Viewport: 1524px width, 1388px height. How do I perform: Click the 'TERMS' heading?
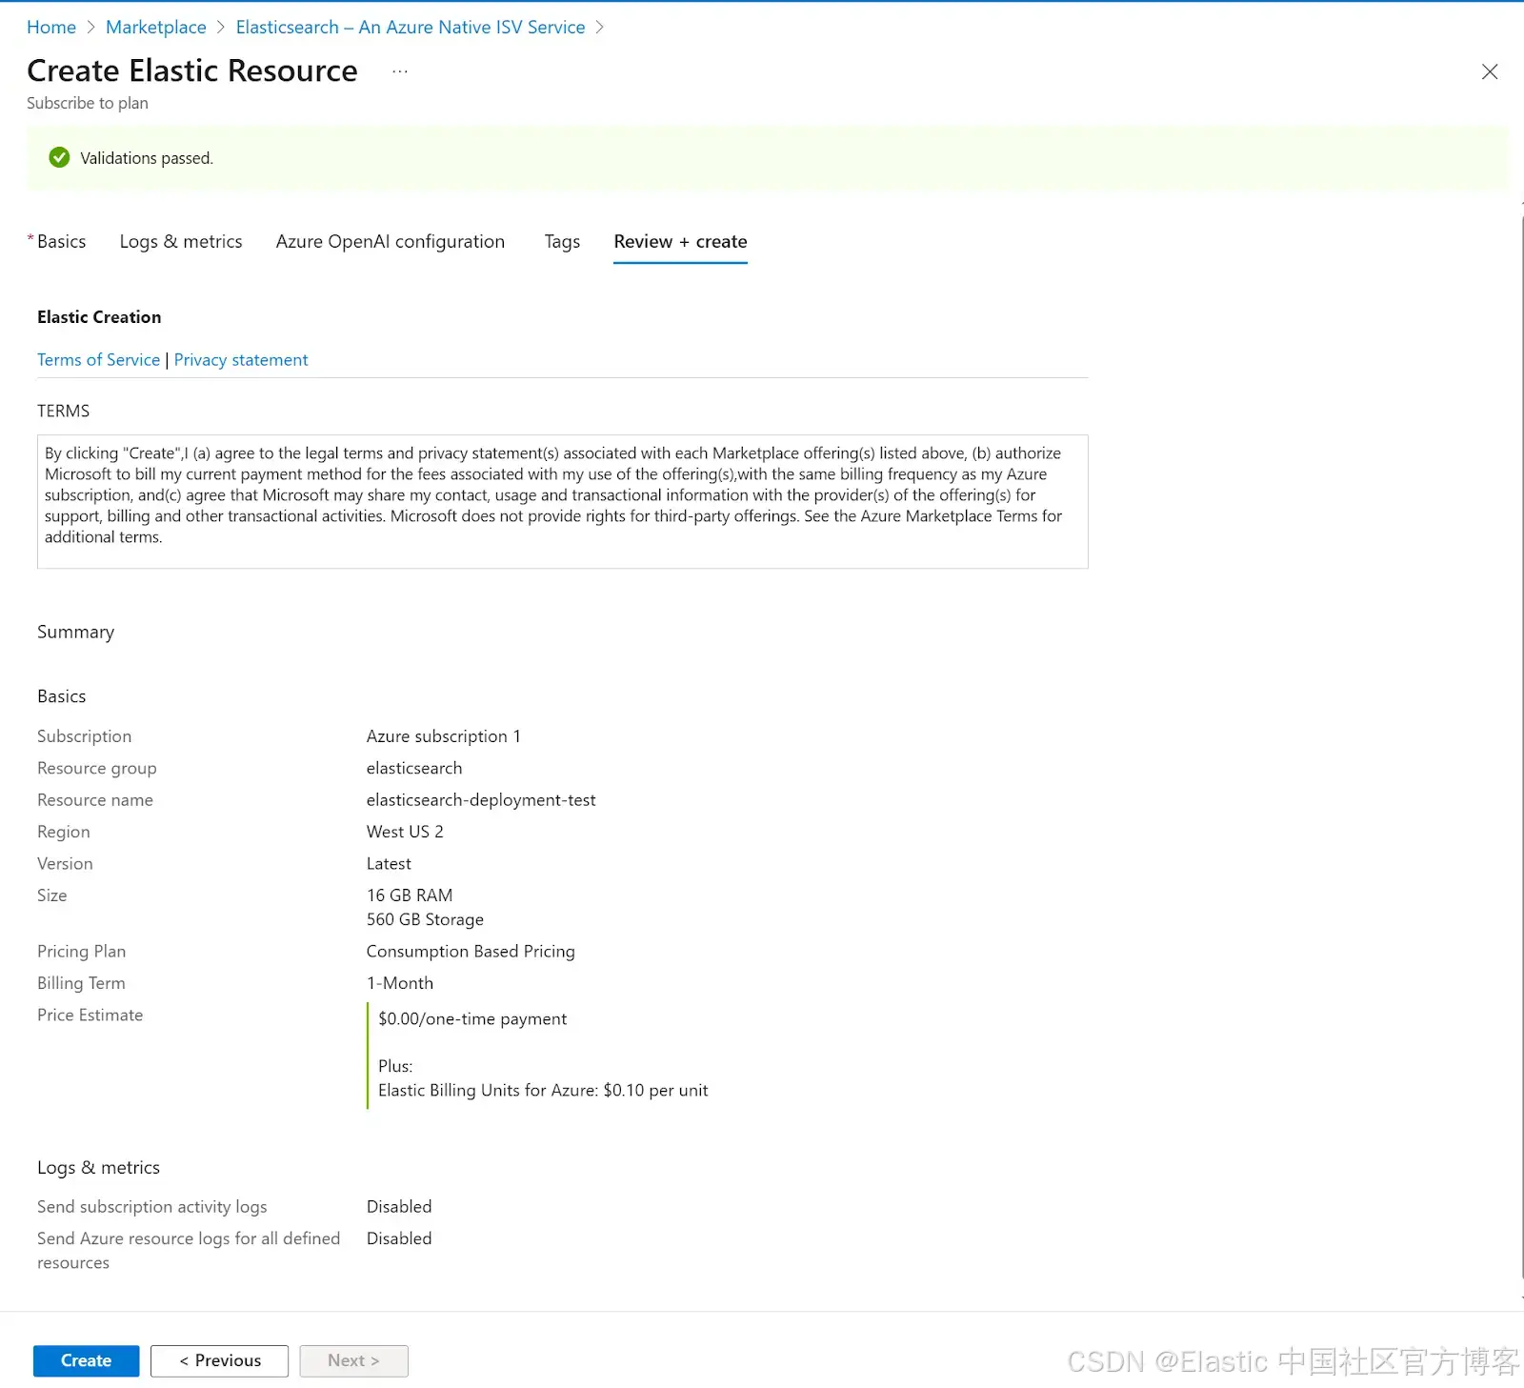pyautogui.click(x=63, y=411)
